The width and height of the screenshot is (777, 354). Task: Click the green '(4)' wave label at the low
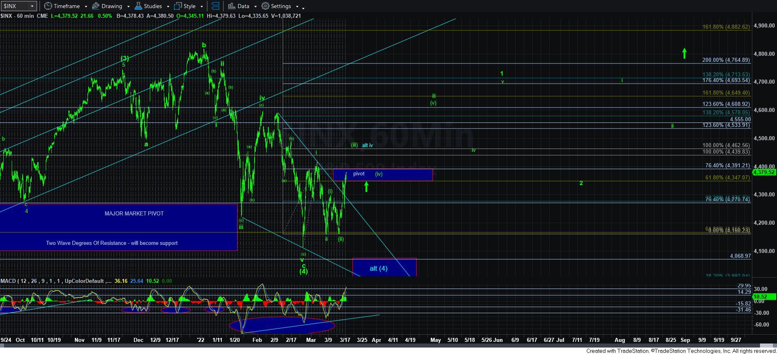pyautogui.click(x=304, y=272)
